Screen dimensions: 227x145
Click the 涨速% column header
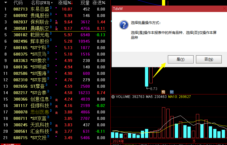click(x=99, y=3)
